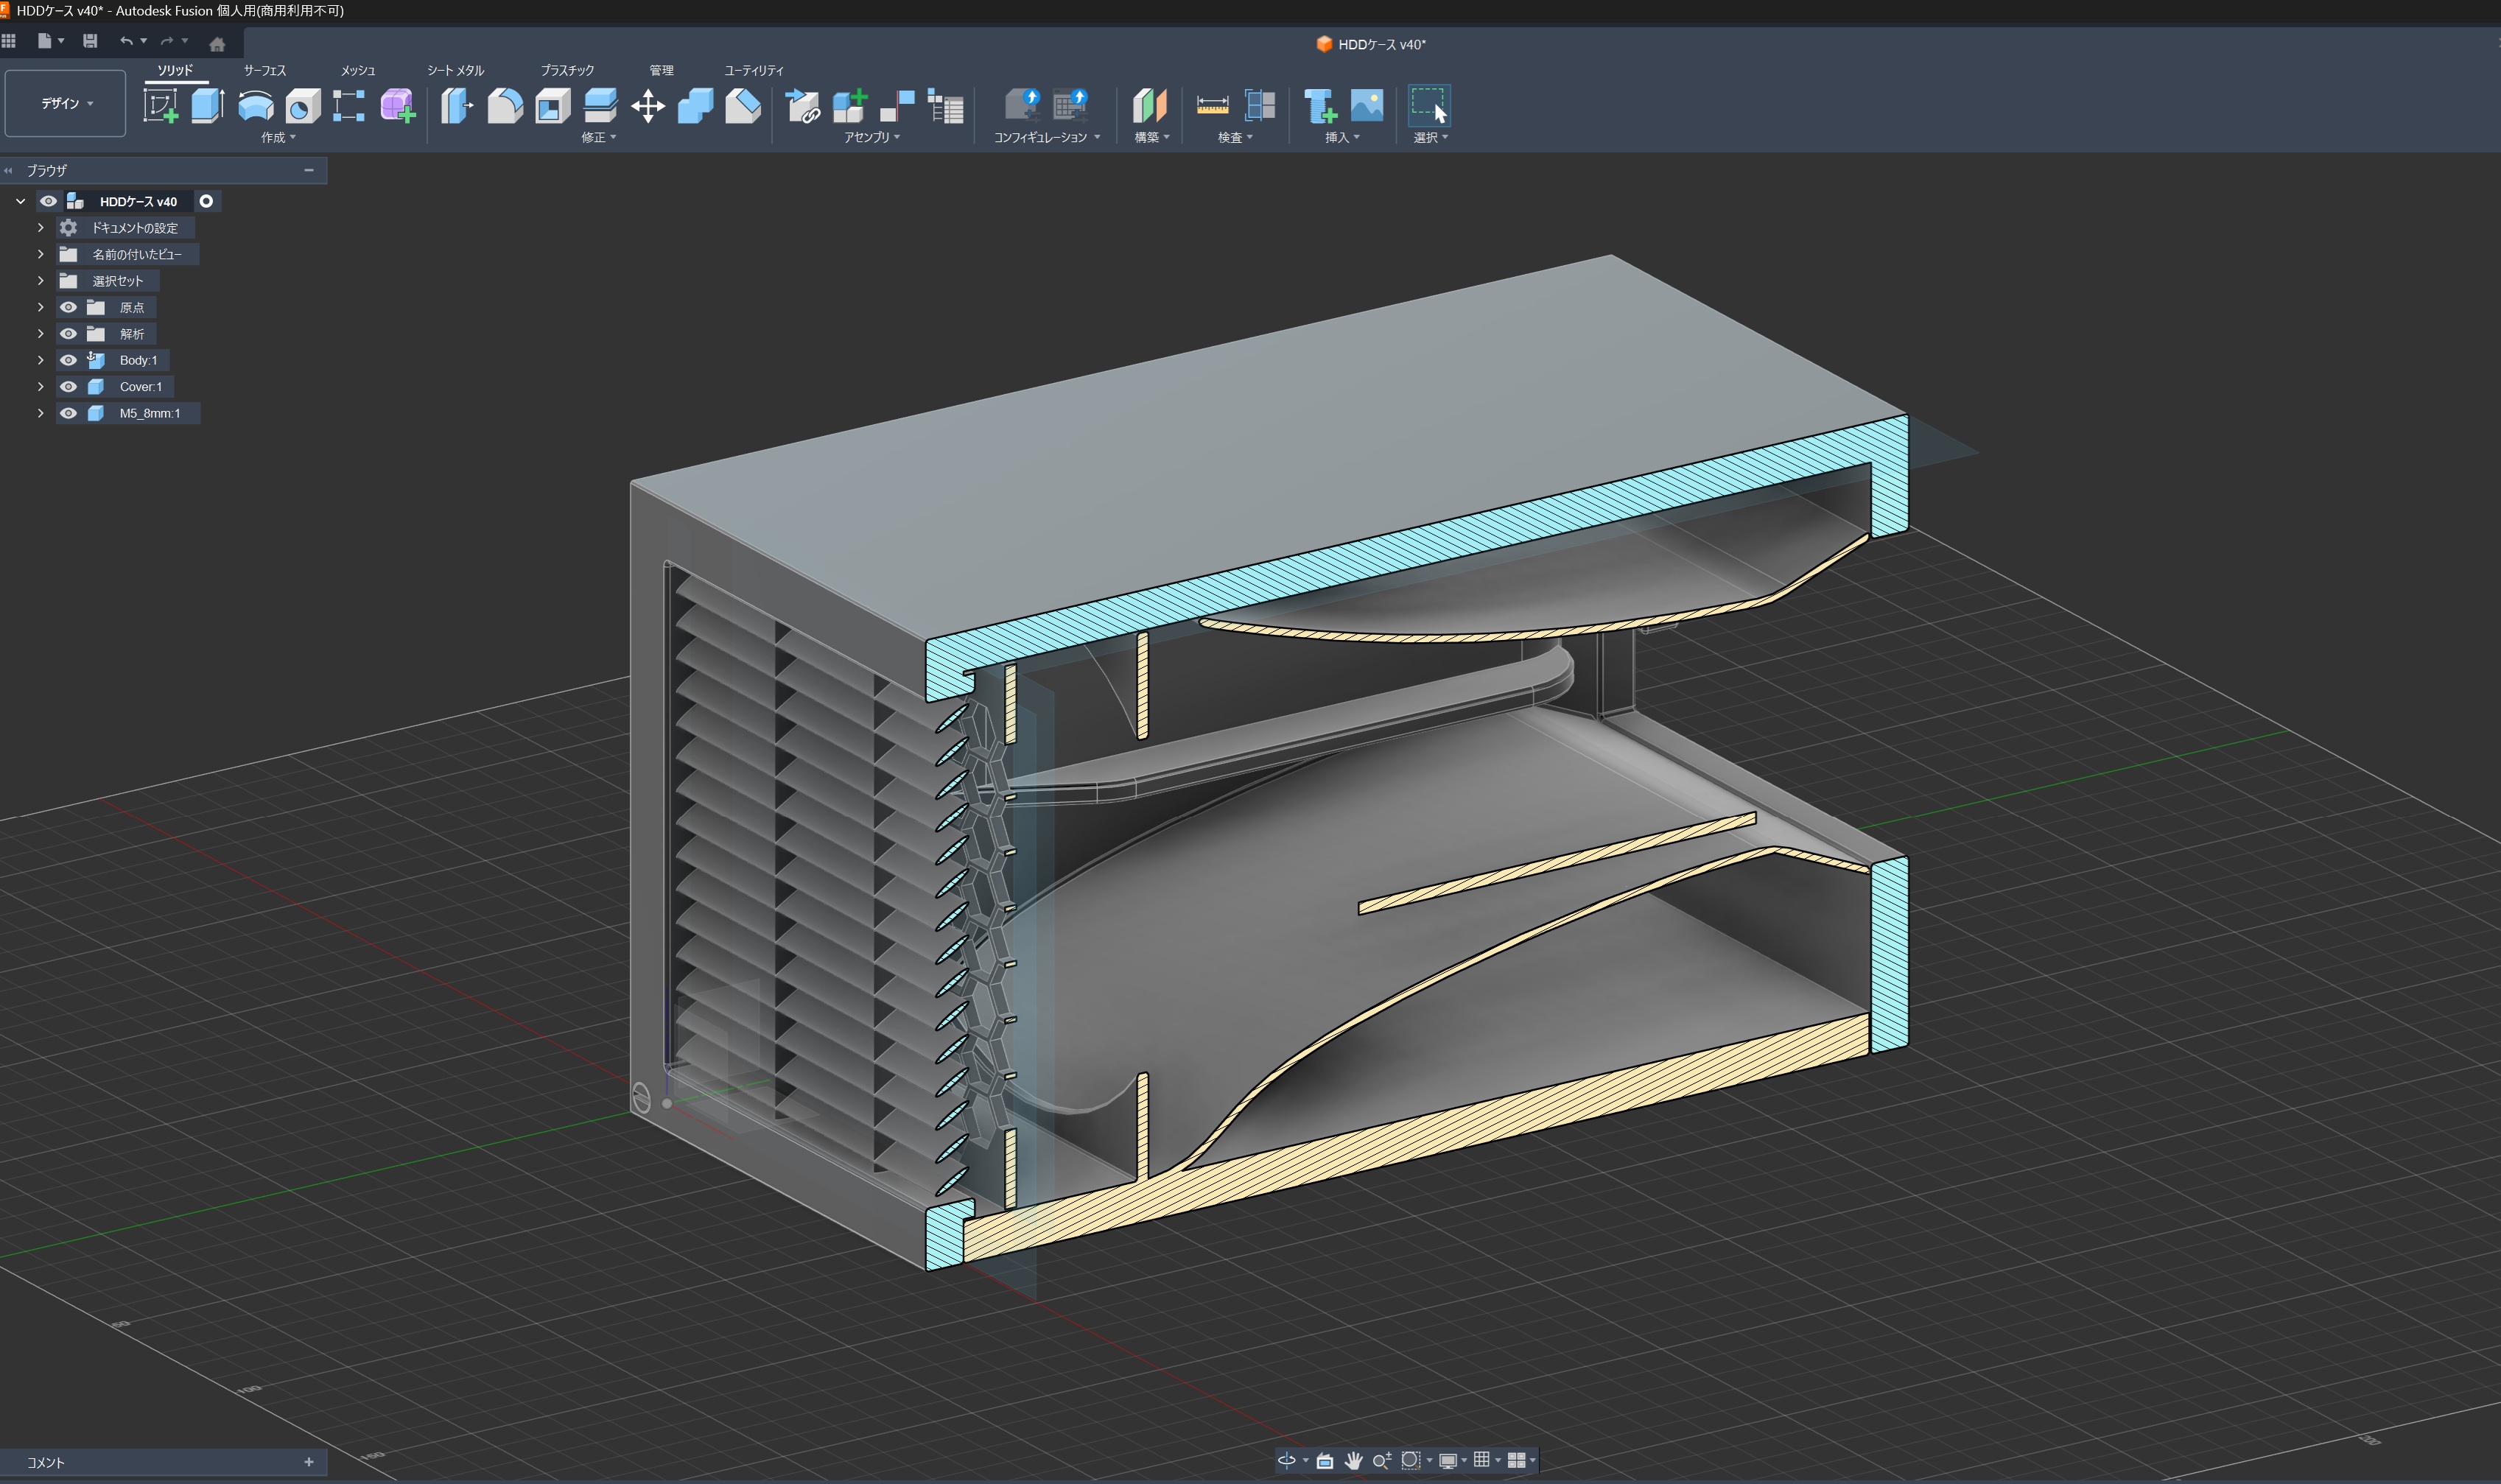Screen dimensions: 2501x1484
Task: Activate the Move/Copy tool
Action: (648, 105)
